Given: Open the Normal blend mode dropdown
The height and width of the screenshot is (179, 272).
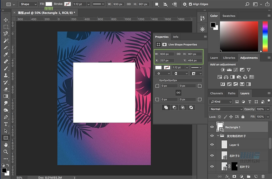Looking at the screenshot, I should pos(226,109).
